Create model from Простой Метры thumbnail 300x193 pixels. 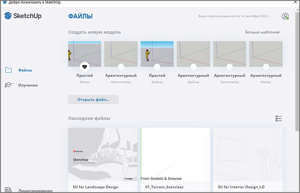(x=85, y=54)
